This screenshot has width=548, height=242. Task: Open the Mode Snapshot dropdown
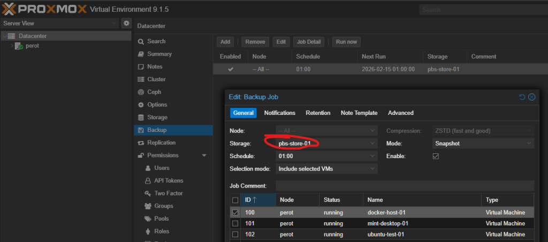[x=529, y=143]
